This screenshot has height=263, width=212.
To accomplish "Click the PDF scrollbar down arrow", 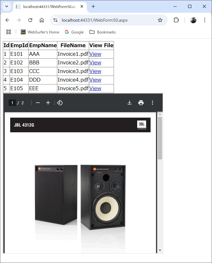I will (160, 250).
